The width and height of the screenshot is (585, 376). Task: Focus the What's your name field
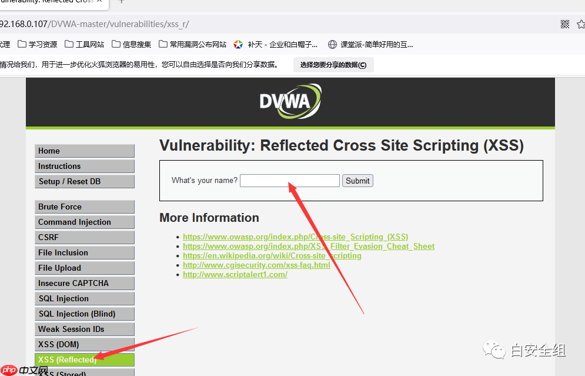[290, 181]
